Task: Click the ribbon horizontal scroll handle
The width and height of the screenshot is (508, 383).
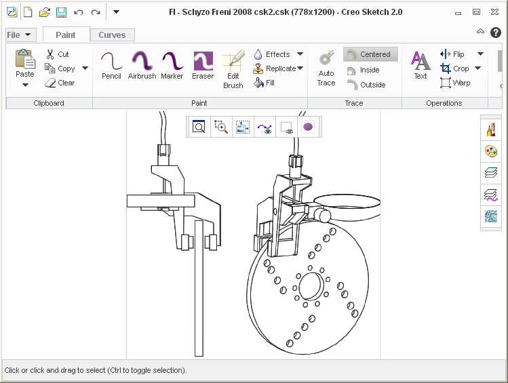Action: (500, 61)
